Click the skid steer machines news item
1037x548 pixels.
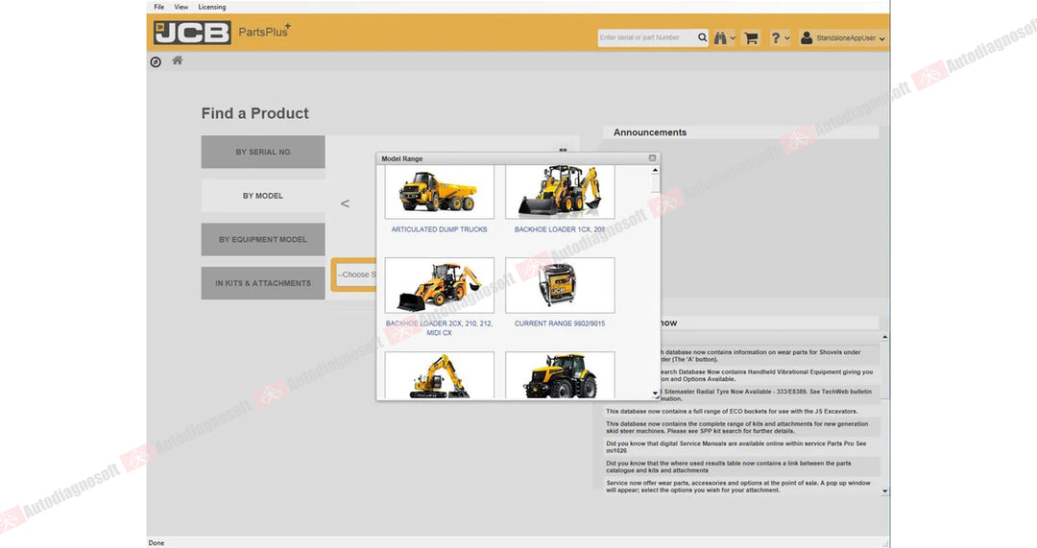point(737,427)
